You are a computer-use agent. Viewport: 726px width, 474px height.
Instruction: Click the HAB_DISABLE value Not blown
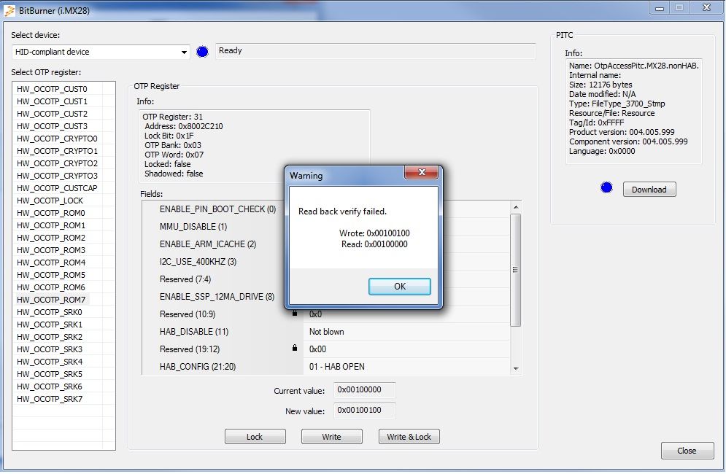tap(326, 332)
